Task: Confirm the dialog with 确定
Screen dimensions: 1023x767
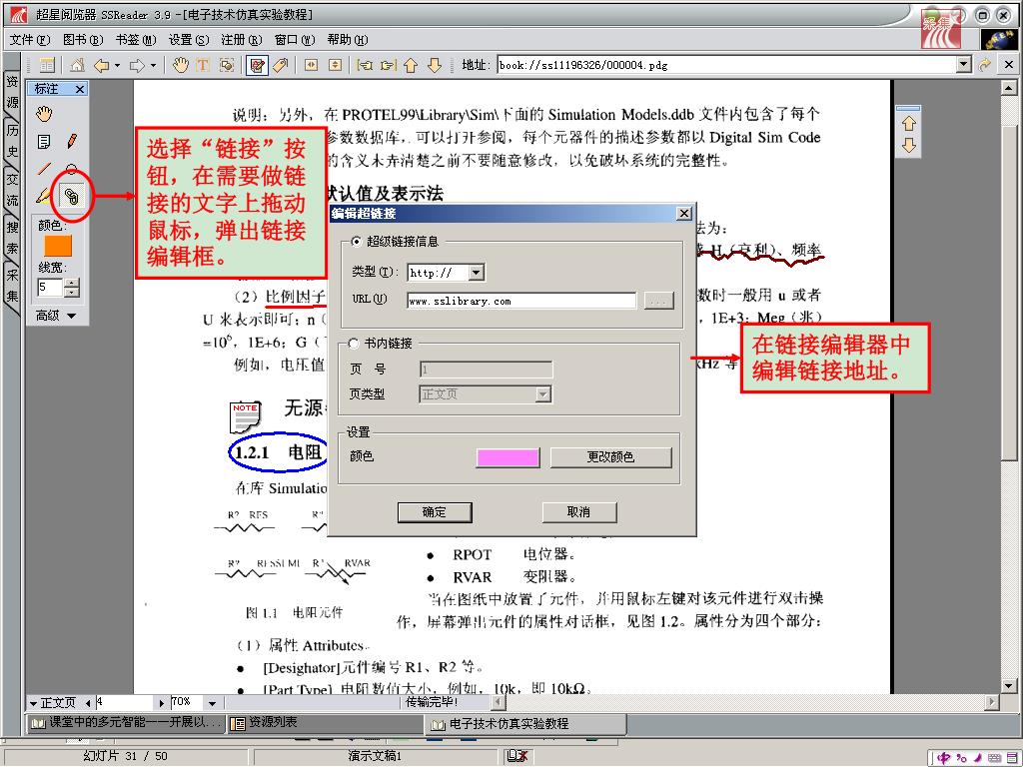Action: (435, 512)
